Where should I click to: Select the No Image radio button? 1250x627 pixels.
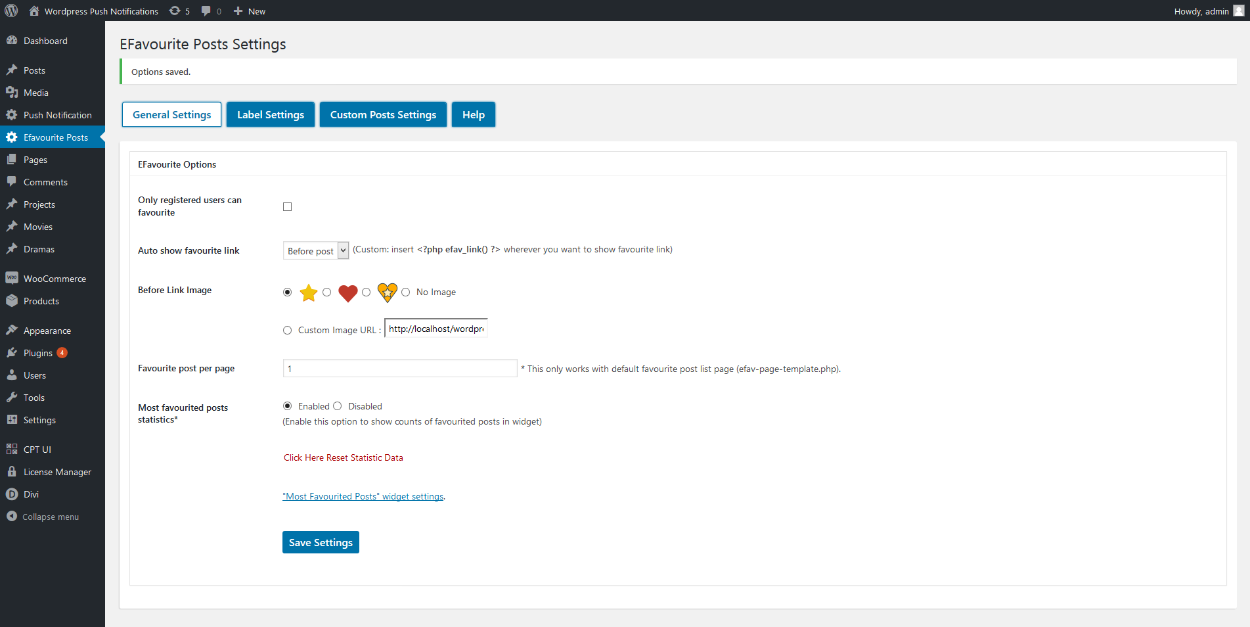[x=405, y=292]
